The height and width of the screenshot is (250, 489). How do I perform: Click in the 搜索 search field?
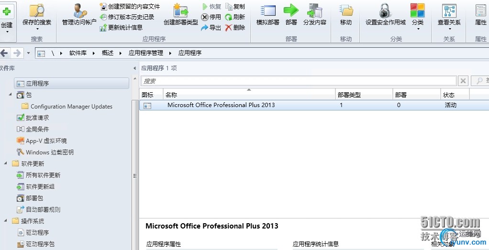coord(299,81)
